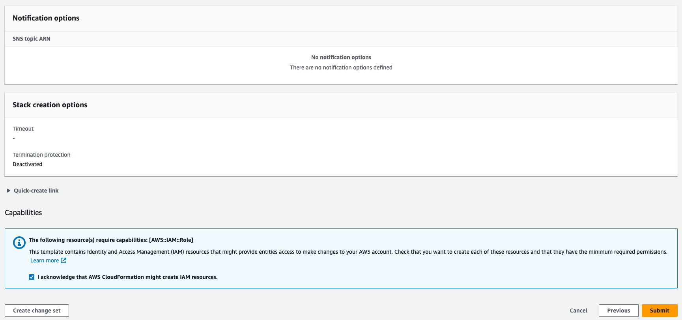This screenshot has width=682, height=320.
Task: Click the Timeout label
Action: 23,129
